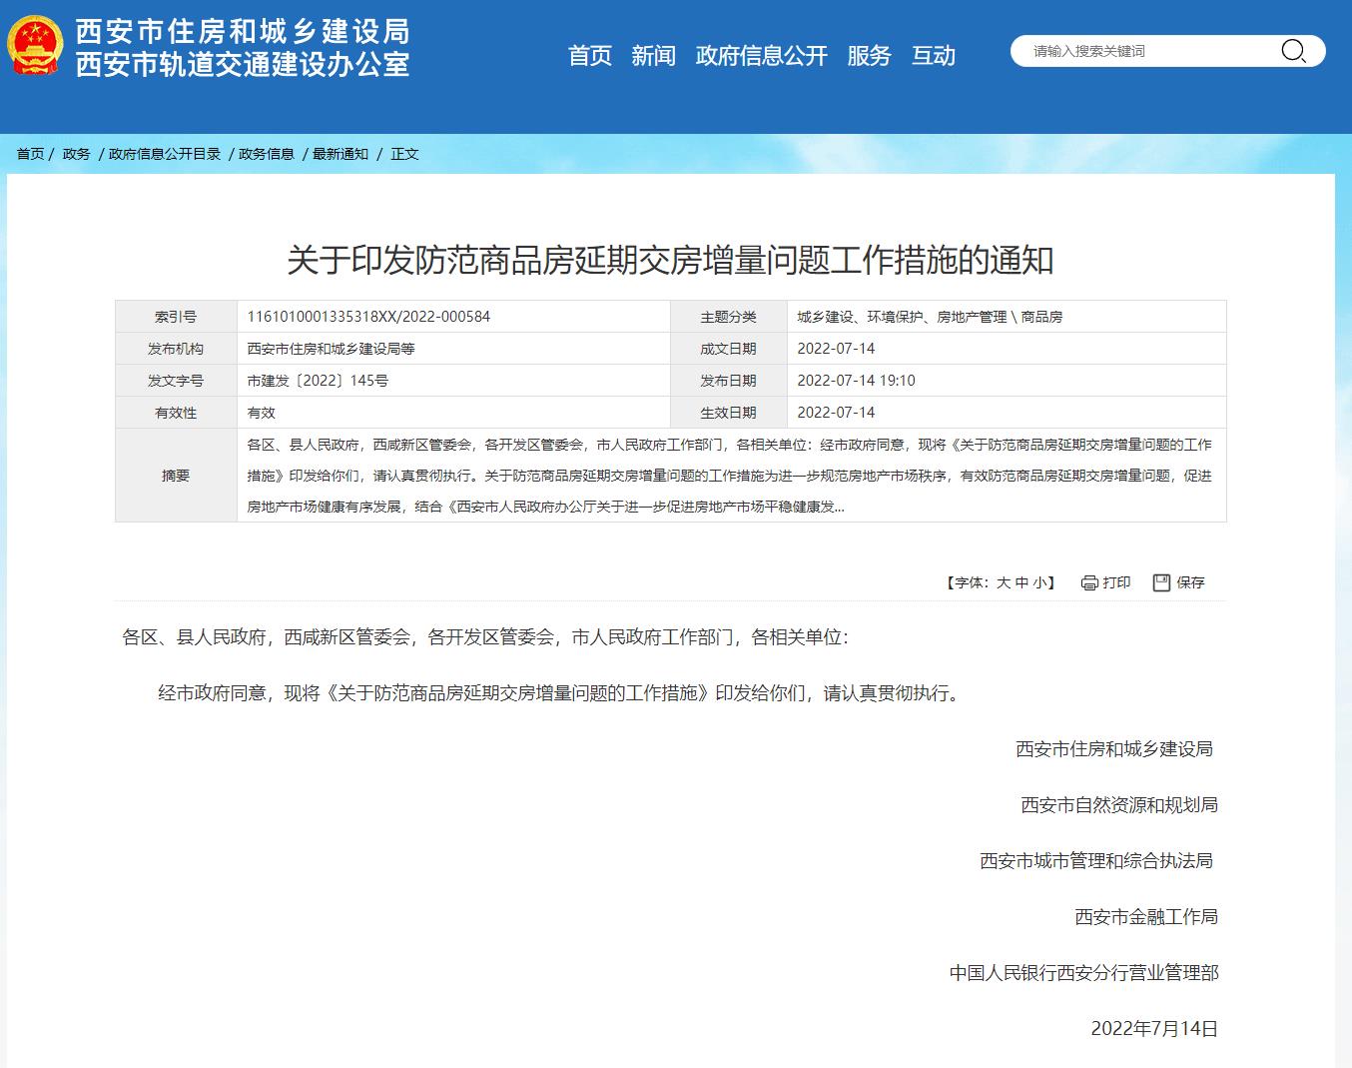Screen dimensions: 1352x1068
Task: Open the 新闻 navigation menu
Action: (x=653, y=56)
